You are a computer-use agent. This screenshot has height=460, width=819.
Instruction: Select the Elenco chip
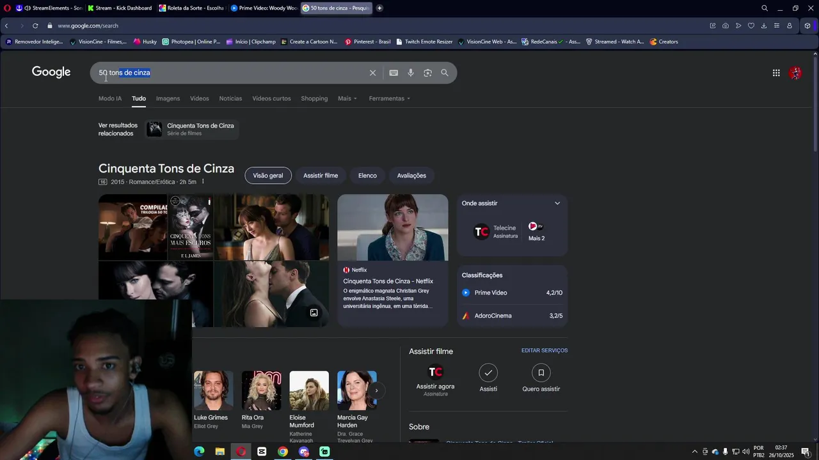click(367, 176)
